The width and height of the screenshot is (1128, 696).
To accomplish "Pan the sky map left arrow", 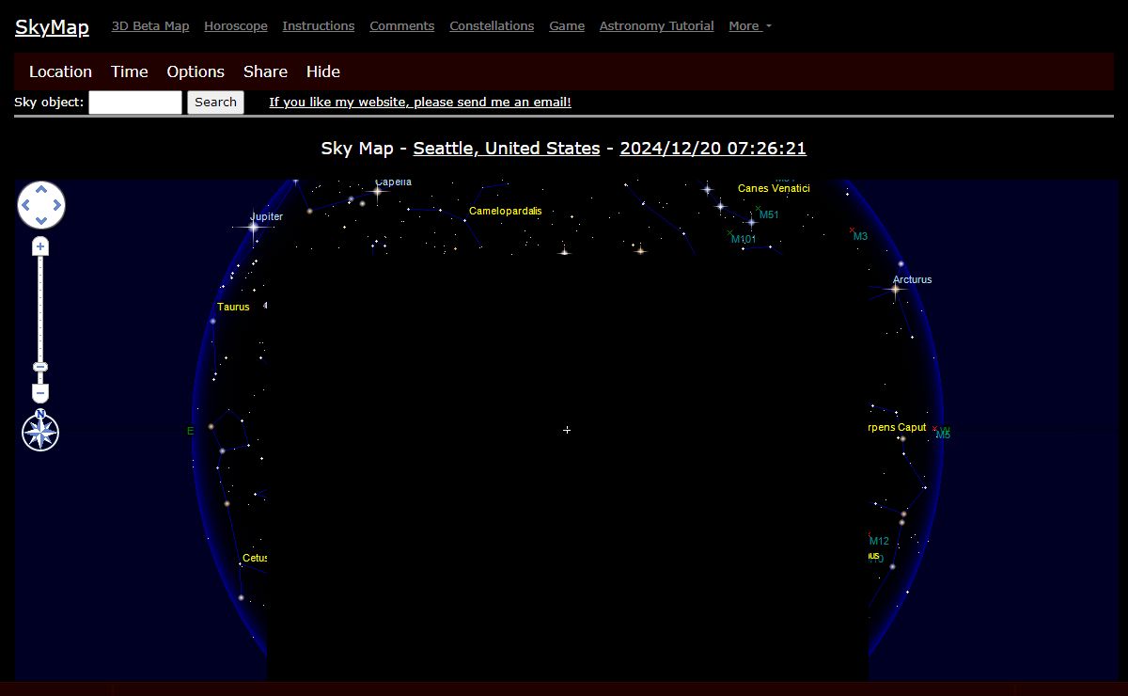I will (x=25, y=205).
